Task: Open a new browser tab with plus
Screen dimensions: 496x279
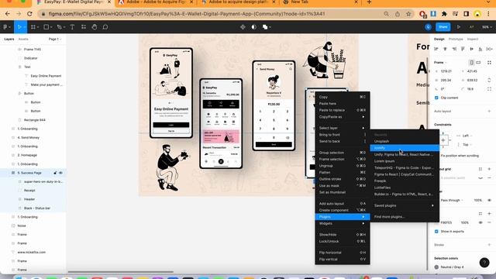Action: point(369,2)
